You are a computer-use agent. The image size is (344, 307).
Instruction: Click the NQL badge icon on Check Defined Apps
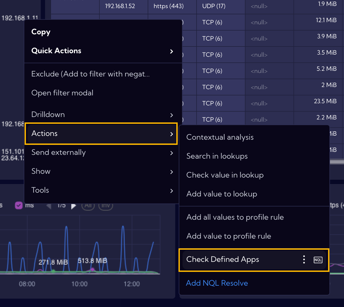coord(318,260)
